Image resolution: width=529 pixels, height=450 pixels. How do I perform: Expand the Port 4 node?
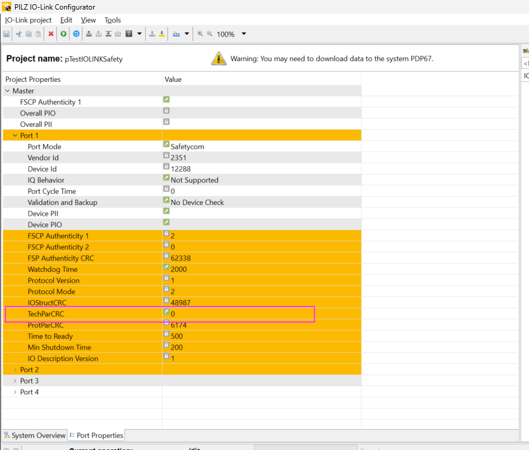point(15,392)
